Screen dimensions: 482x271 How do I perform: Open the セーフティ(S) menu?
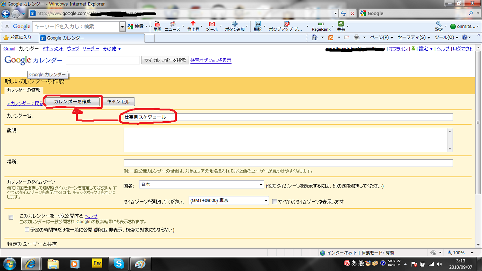coord(414,38)
